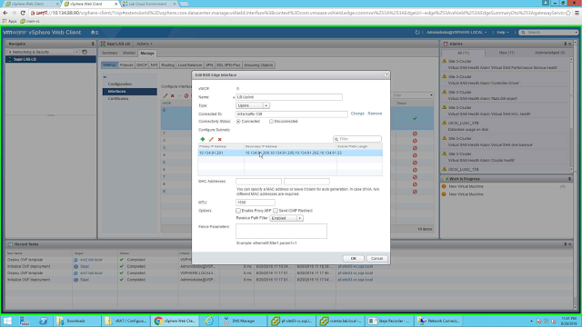Select the Manage tab
The width and height of the screenshot is (582, 327).
pos(147,53)
